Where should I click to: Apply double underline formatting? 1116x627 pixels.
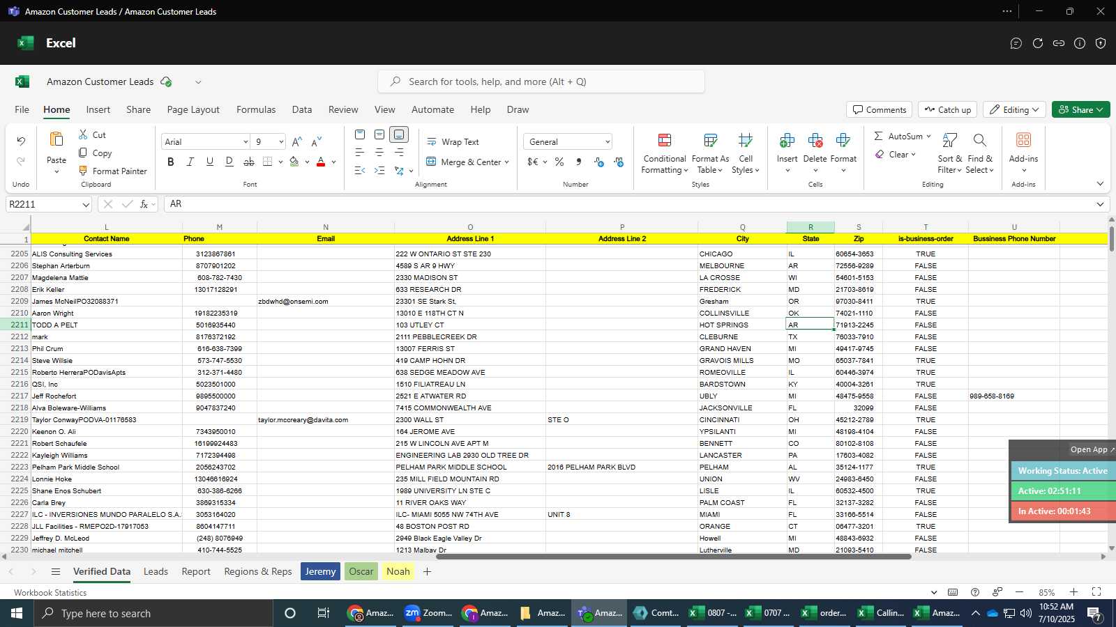[x=229, y=162]
